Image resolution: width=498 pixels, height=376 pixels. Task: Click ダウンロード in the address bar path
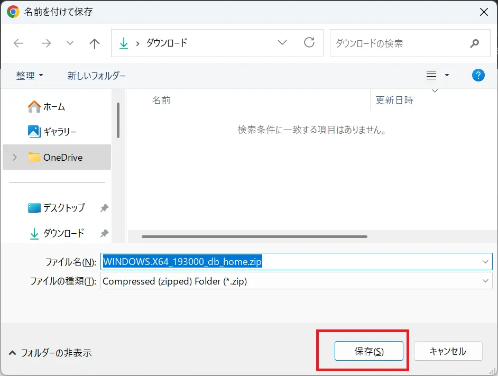pos(167,43)
